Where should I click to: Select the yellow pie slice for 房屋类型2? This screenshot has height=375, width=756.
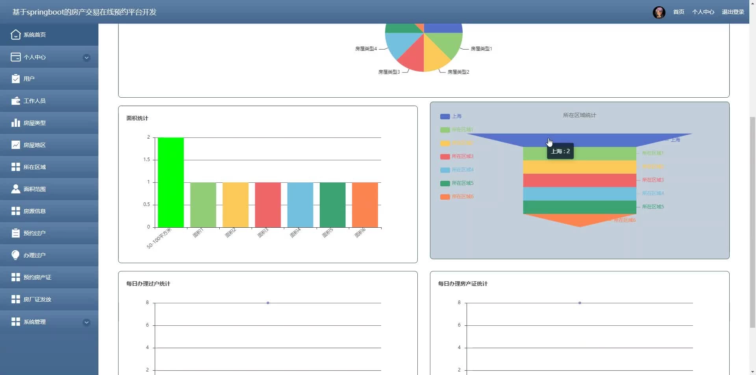434,58
